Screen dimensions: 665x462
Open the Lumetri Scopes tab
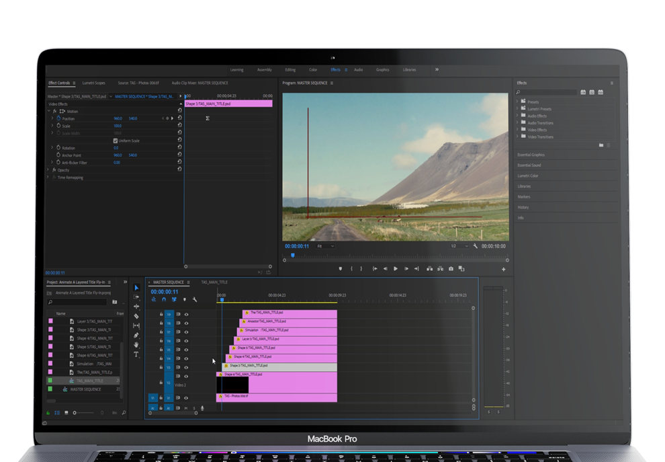94,83
